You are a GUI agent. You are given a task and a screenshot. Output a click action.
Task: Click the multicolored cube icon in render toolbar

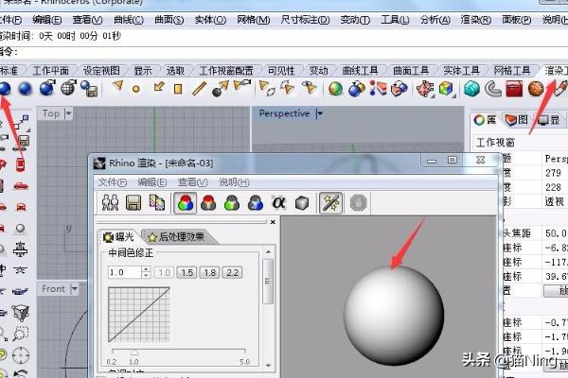pos(446,89)
